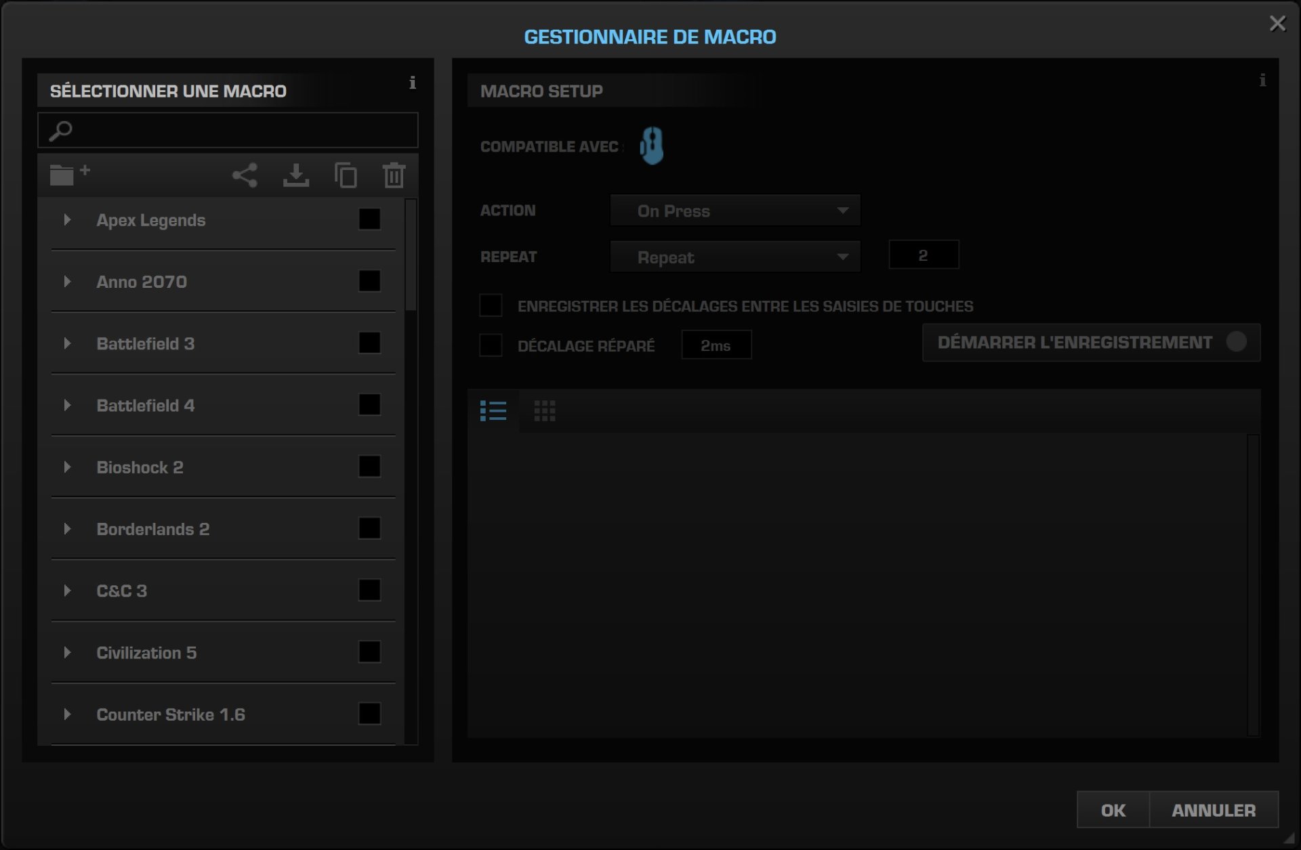Click the 2ms delay value field

(x=716, y=345)
